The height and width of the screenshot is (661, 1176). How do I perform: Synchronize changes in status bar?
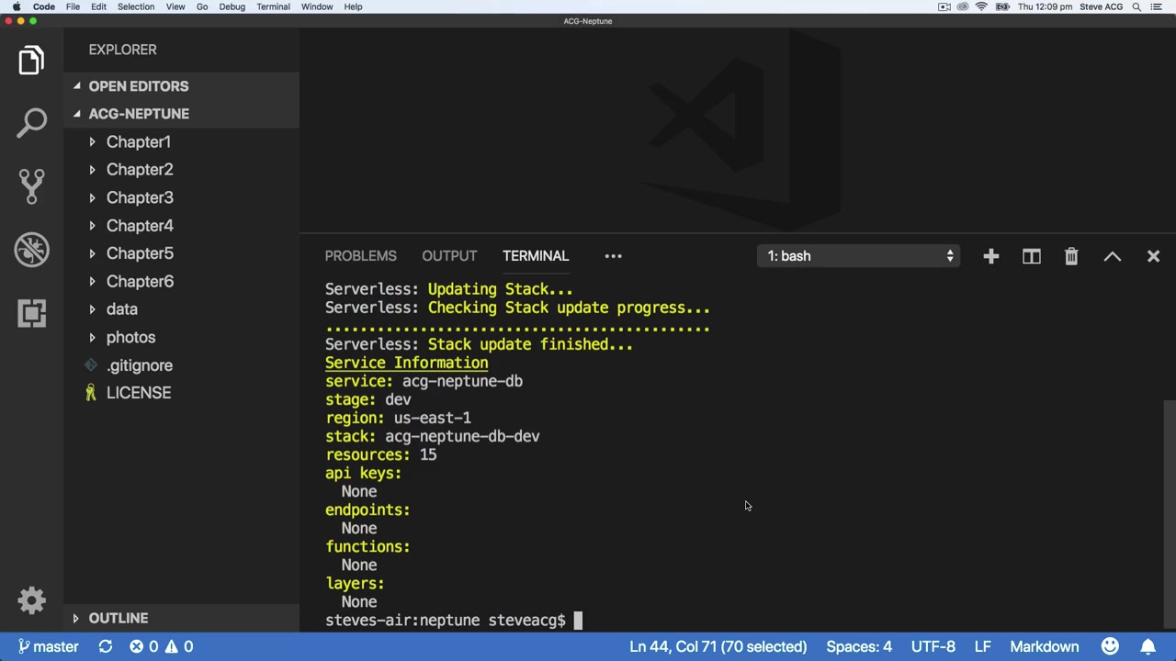(106, 646)
